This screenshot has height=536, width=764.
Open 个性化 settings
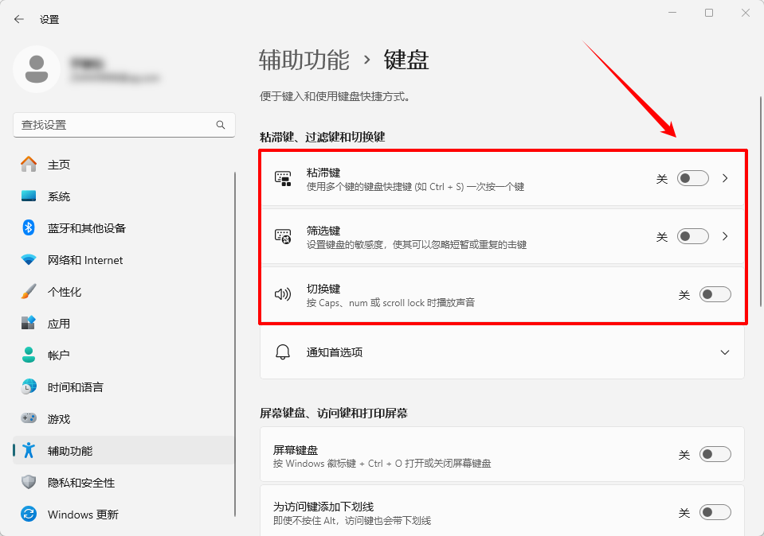pos(123,291)
